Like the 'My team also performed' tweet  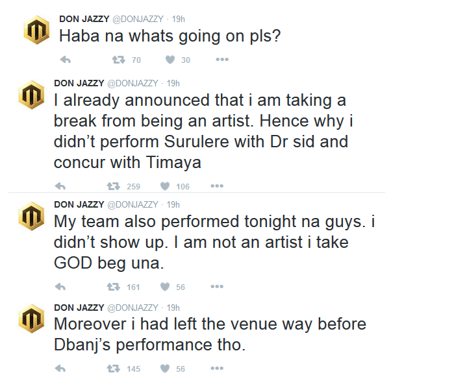click(x=165, y=286)
